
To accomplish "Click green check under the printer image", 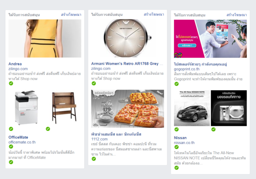I will click(x=11, y=129).
